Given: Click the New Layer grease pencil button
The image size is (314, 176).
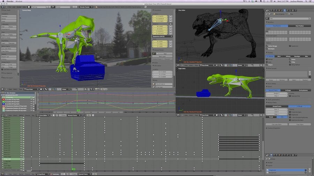Looking at the screenshot, I should click(x=162, y=56).
